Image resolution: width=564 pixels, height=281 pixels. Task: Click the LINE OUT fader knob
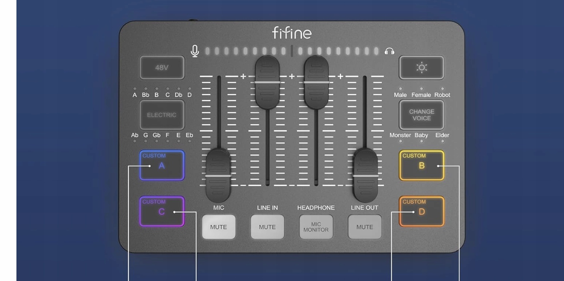point(365,176)
